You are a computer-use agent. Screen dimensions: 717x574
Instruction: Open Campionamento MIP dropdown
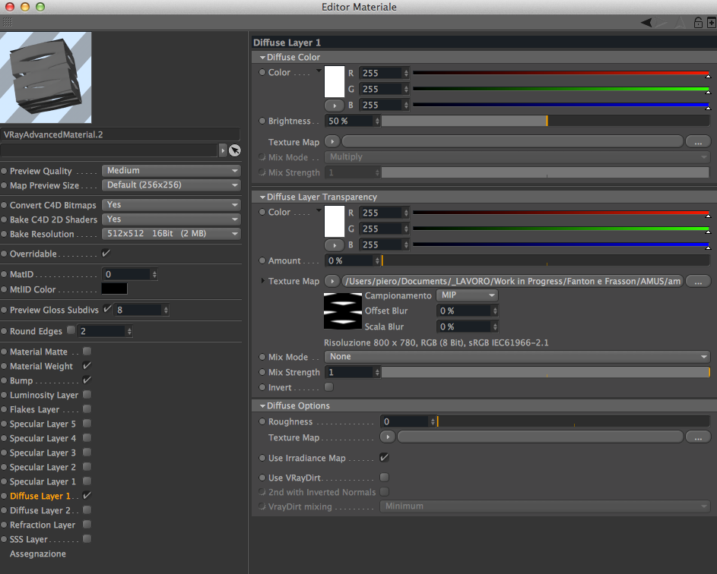point(467,295)
